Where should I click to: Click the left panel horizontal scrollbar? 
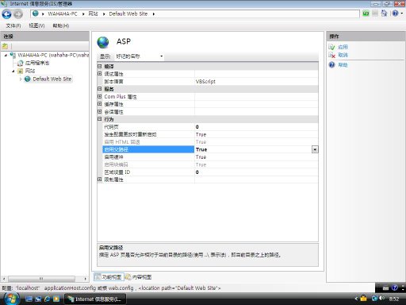tap(41, 279)
